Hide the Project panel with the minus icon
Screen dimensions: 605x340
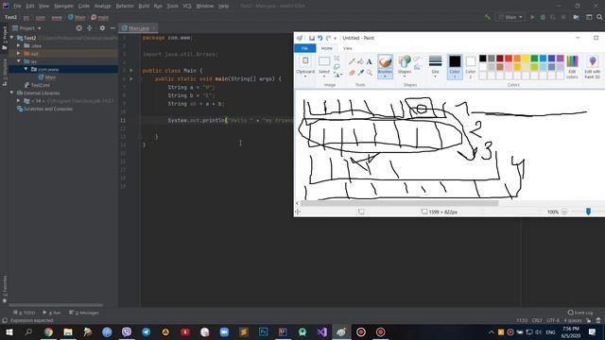pos(112,28)
